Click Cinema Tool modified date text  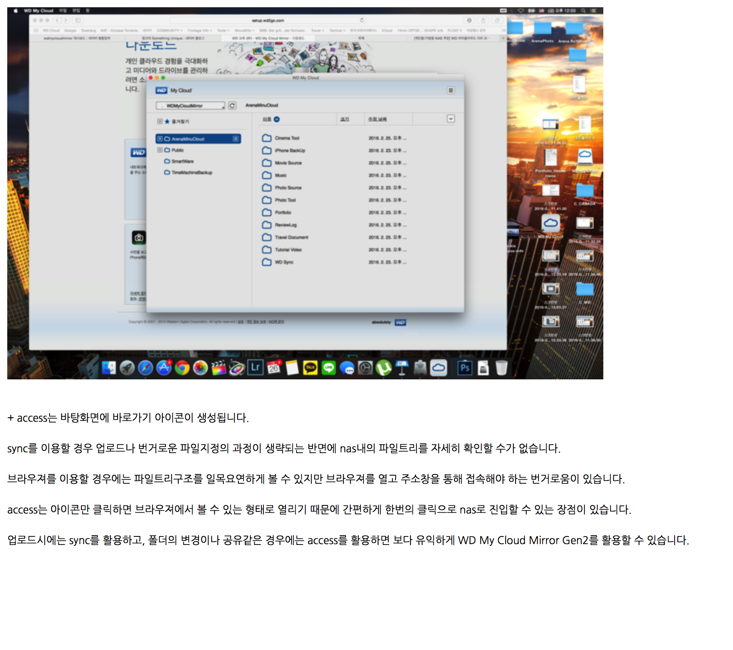click(x=387, y=138)
